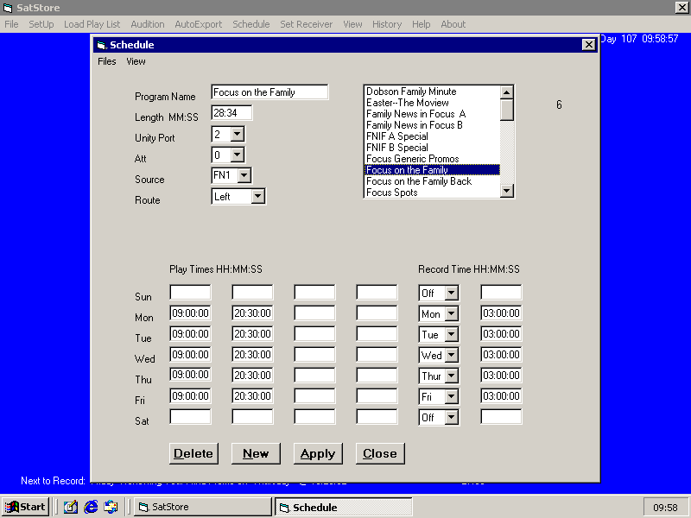Screen dimensions: 691x518
Task: Click Wednesday's record time 03:00:00 field
Action: pos(501,355)
